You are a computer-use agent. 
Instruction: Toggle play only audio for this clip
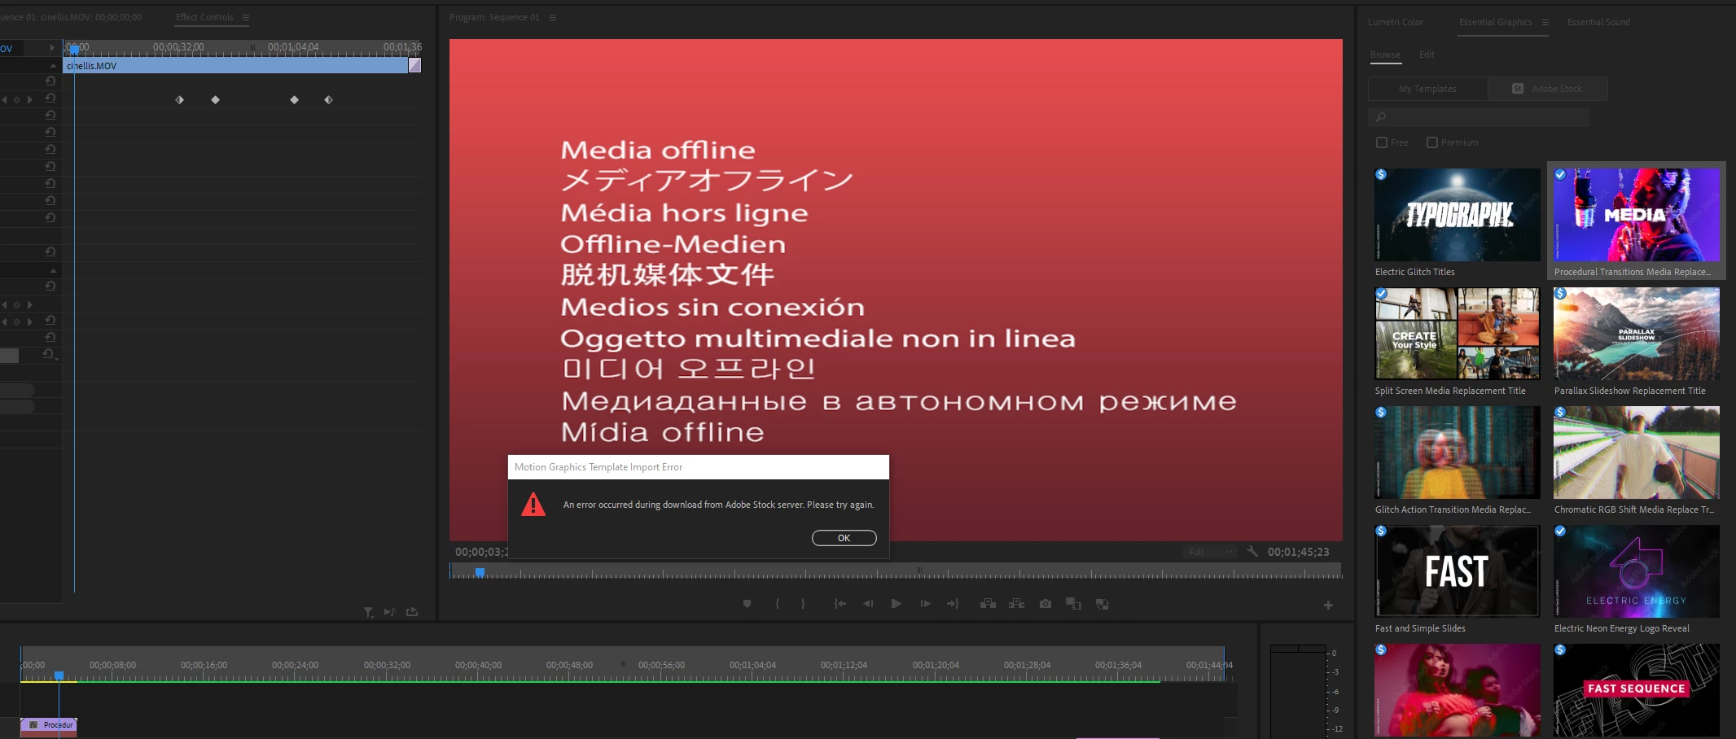coord(389,612)
